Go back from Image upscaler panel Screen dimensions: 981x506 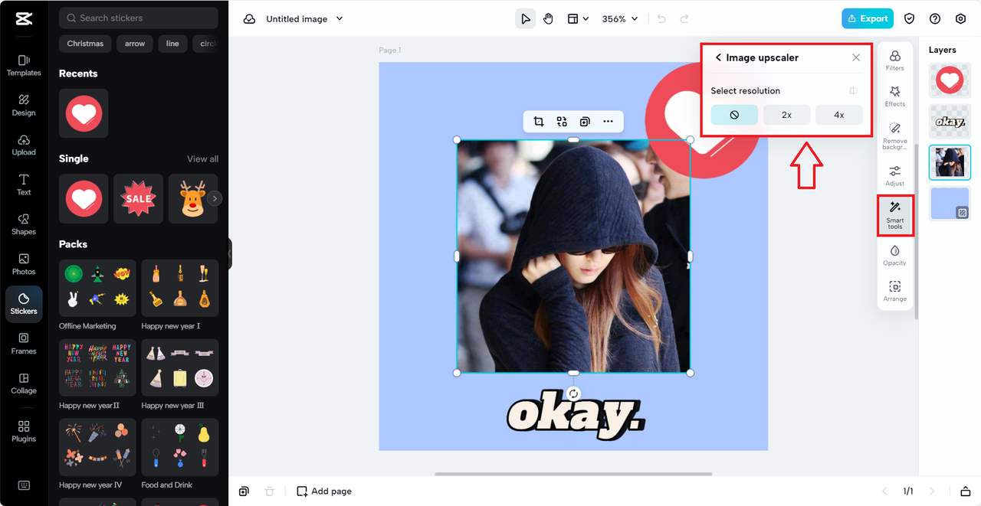pos(718,57)
